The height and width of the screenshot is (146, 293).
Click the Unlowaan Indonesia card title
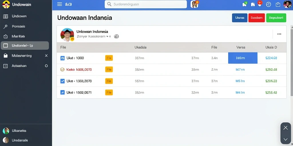click(x=92, y=31)
